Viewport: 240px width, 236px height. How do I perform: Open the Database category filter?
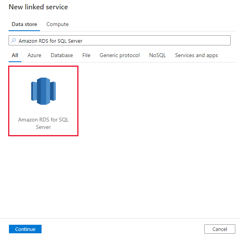click(62, 55)
